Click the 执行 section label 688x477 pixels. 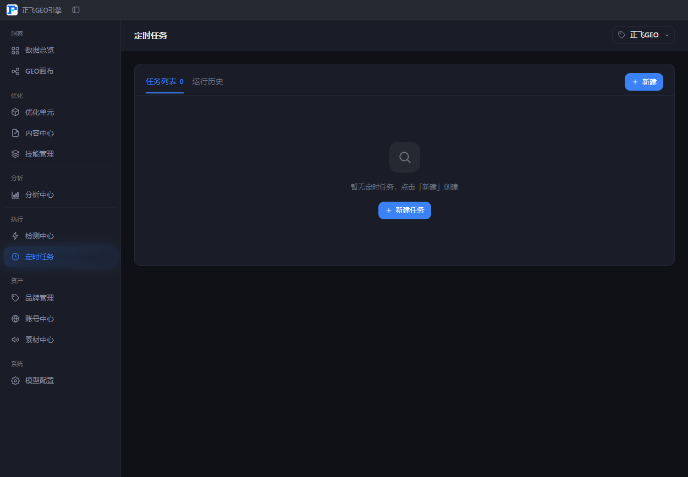[17, 219]
